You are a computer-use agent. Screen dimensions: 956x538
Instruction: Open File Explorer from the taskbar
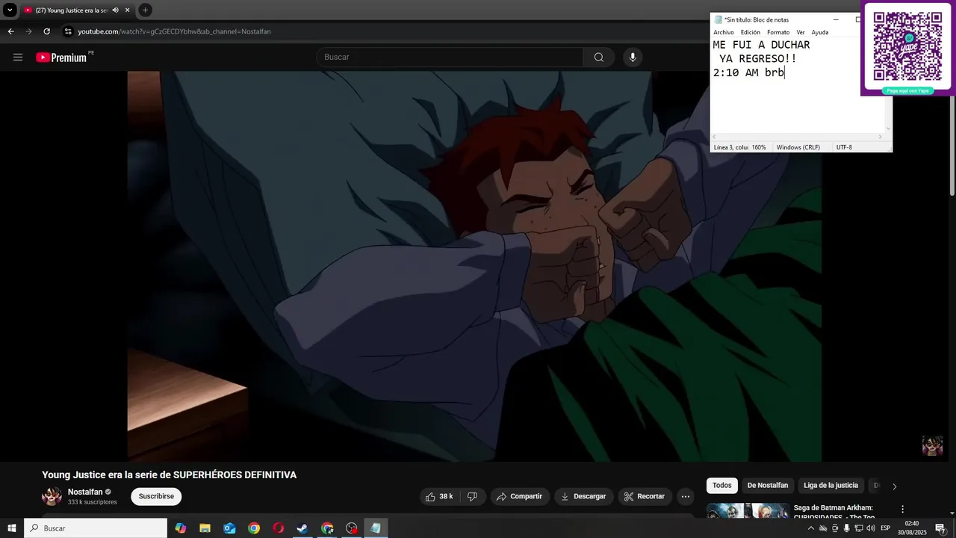pyautogui.click(x=205, y=528)
